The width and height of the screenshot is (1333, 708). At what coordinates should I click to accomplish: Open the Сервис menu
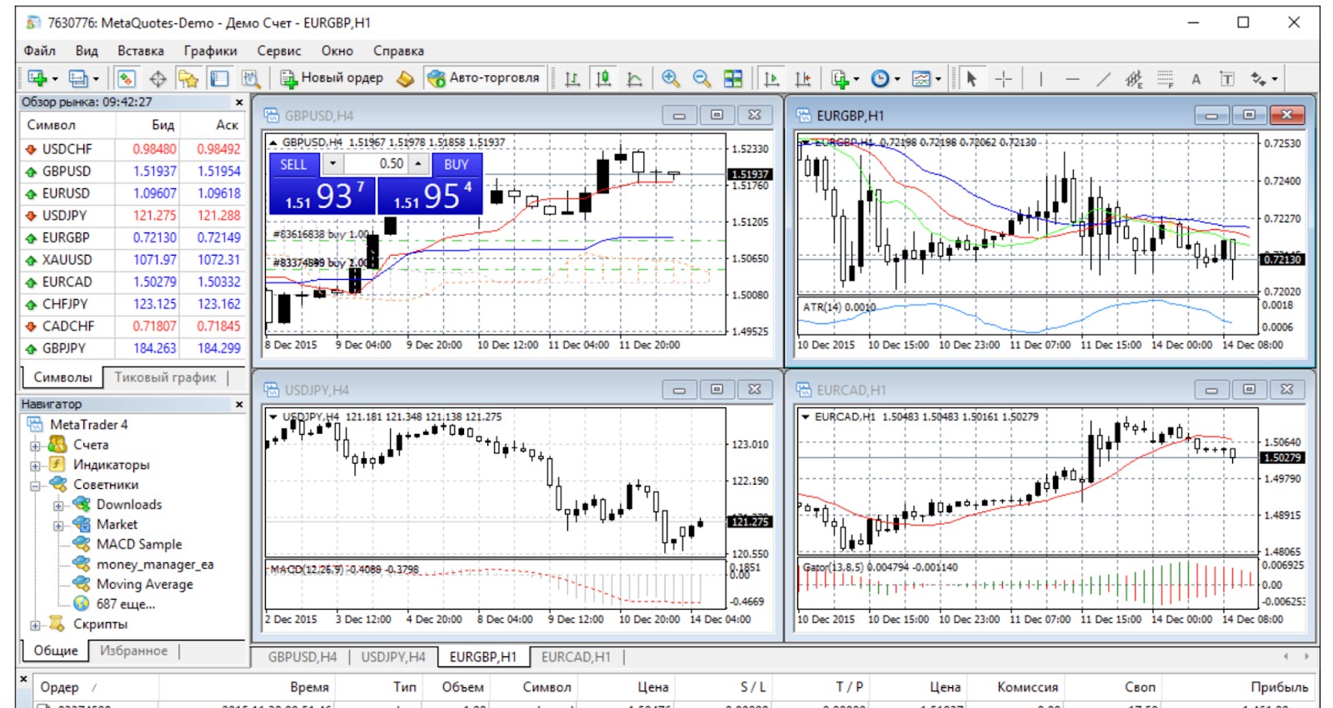click(279, 51)
